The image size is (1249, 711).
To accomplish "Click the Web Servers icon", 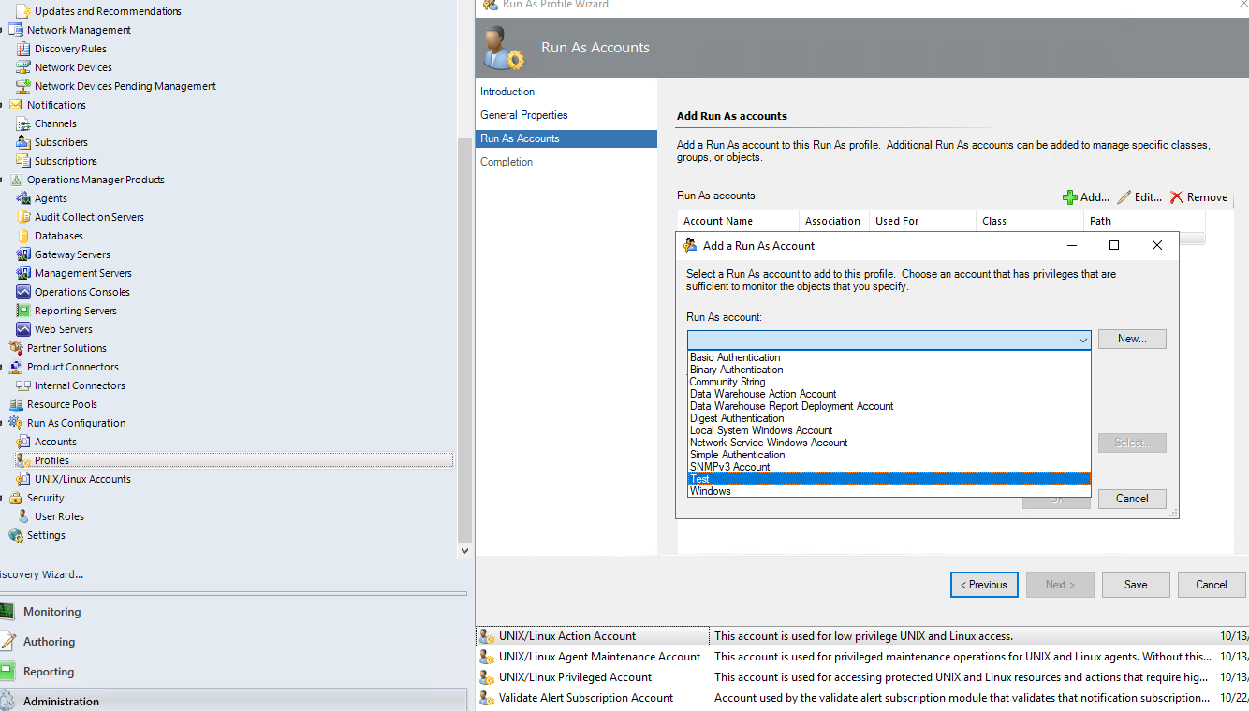I will (x=24, y=329).
